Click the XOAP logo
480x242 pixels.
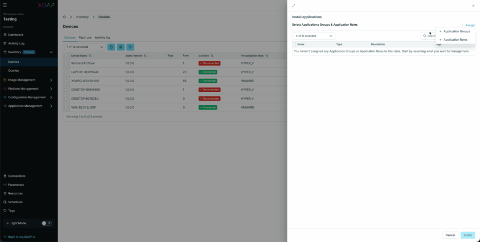46,5
